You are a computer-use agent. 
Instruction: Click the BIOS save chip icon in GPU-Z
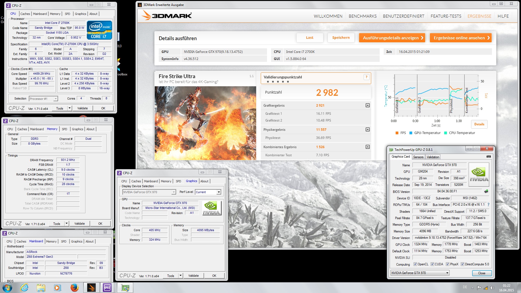coord(486,191)
